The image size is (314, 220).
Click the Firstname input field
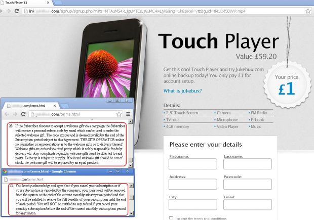tap(192, 164)
